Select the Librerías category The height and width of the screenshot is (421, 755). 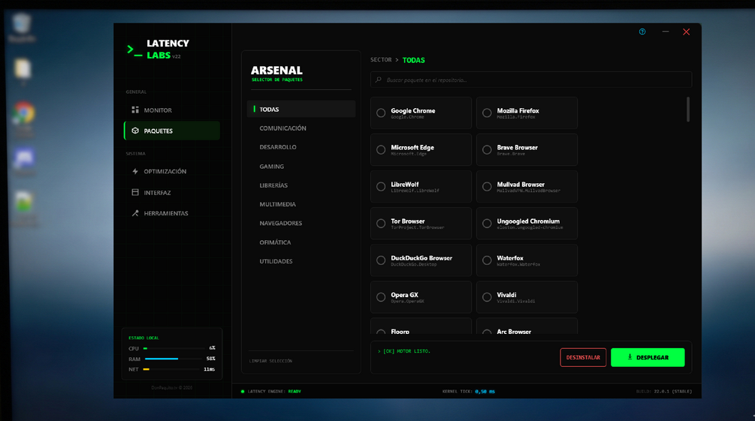point(301,185)
